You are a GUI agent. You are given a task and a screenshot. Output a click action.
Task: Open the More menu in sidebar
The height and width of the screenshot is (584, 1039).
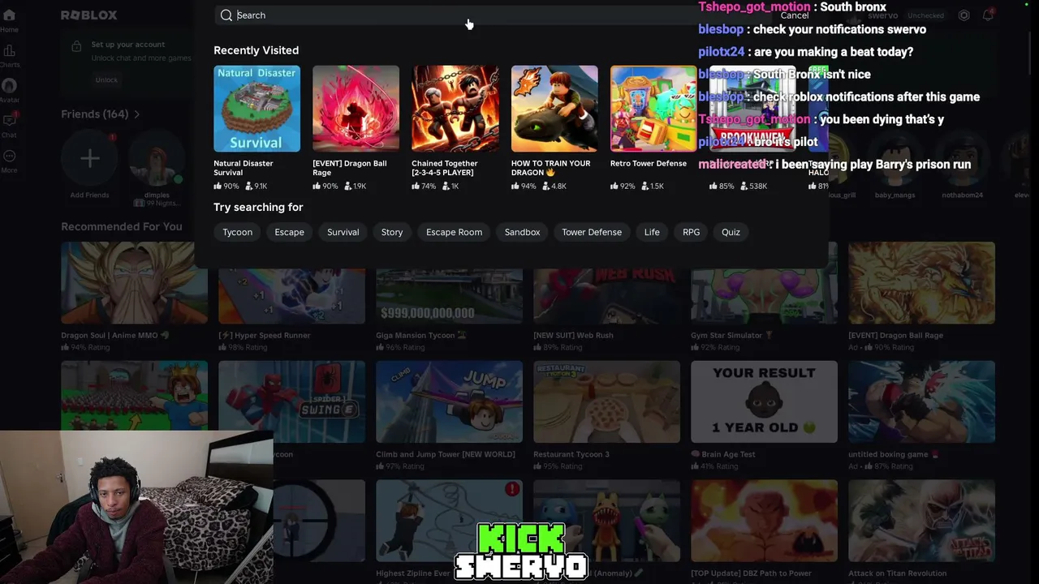click(x=9, y=161)
